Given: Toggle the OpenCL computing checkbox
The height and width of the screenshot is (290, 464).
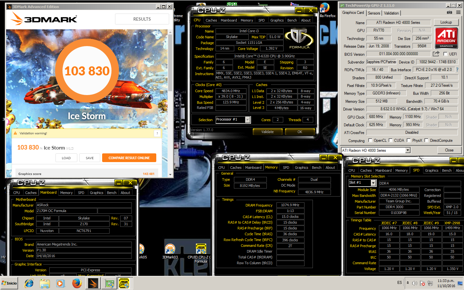Looking at the screenshot, I should pyautogui.click(x=370, y=140).
